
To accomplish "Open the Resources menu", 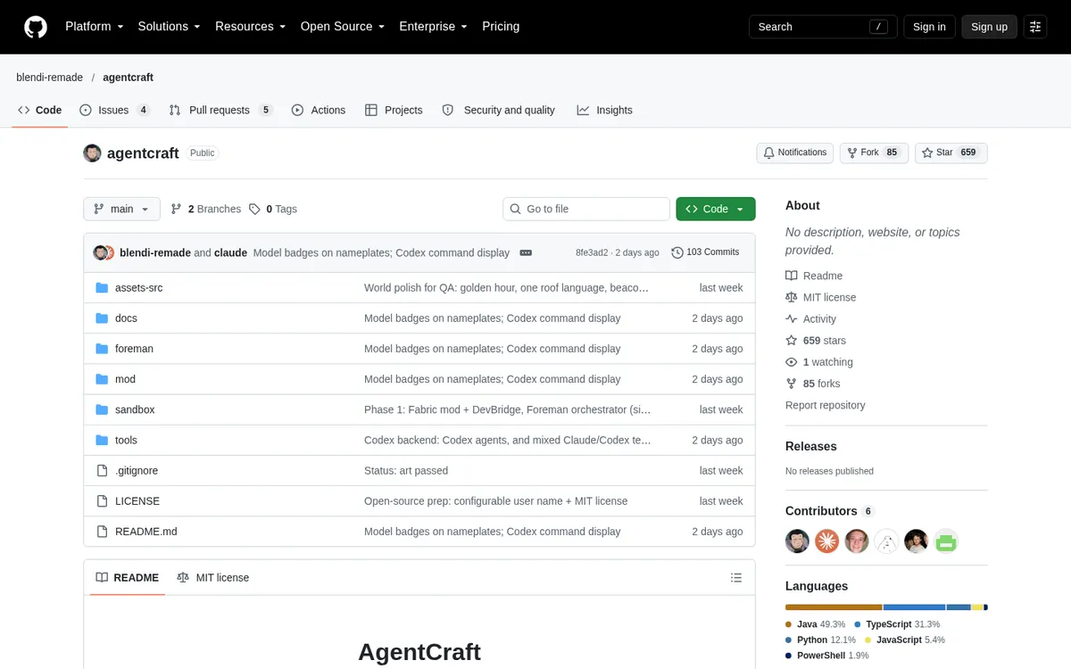I will coord(250,27).
